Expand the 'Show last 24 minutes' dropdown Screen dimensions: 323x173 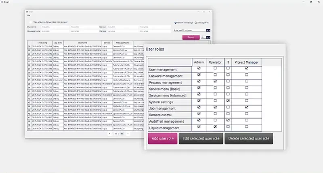coord(208,30)
